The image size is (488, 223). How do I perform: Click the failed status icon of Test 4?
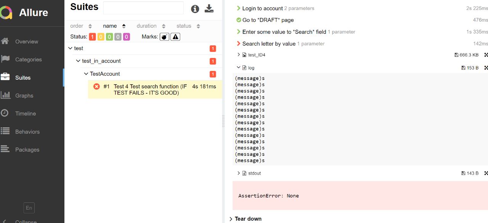tap(96, 87)
